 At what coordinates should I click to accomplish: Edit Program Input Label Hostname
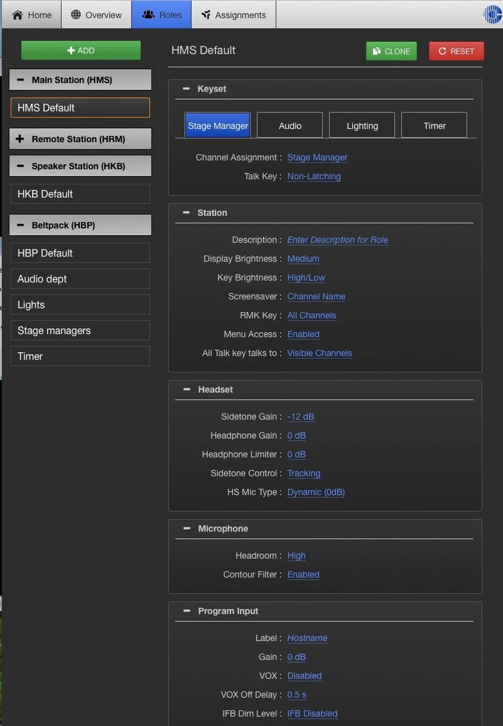tap(307, 638)
